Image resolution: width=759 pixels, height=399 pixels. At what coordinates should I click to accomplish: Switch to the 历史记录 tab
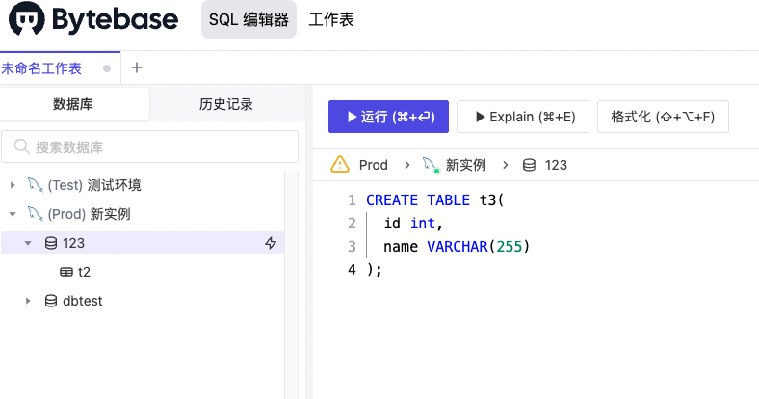pos(225,104)
